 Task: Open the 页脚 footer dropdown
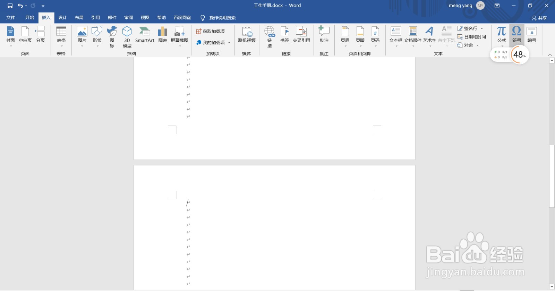tap(360, 36)
